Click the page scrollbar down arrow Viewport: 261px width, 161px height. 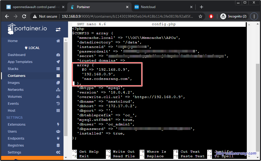tap(258, 157)
